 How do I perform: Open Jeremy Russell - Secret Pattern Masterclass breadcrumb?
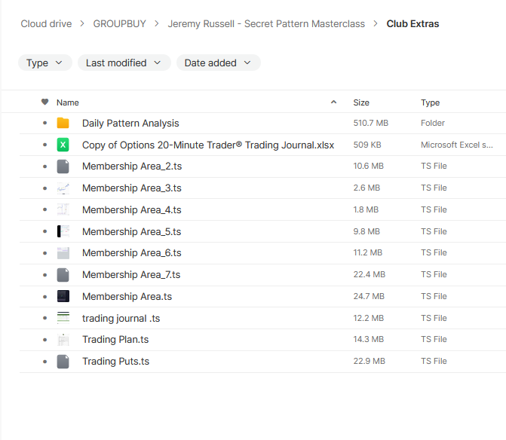pos(266,24)
